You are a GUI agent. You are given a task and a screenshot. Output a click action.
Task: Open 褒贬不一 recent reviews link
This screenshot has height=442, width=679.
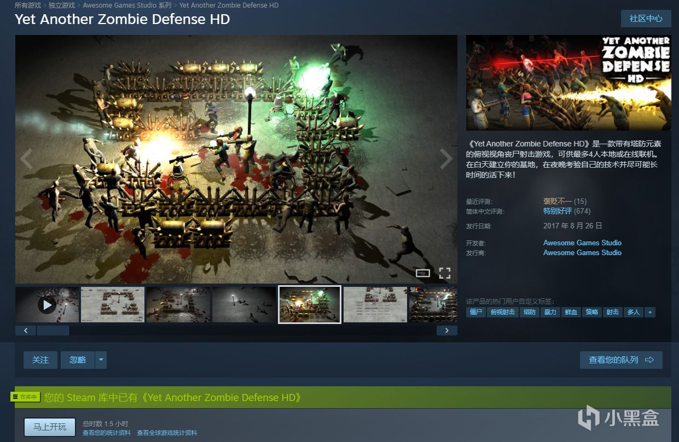click(x=557, y=201)
